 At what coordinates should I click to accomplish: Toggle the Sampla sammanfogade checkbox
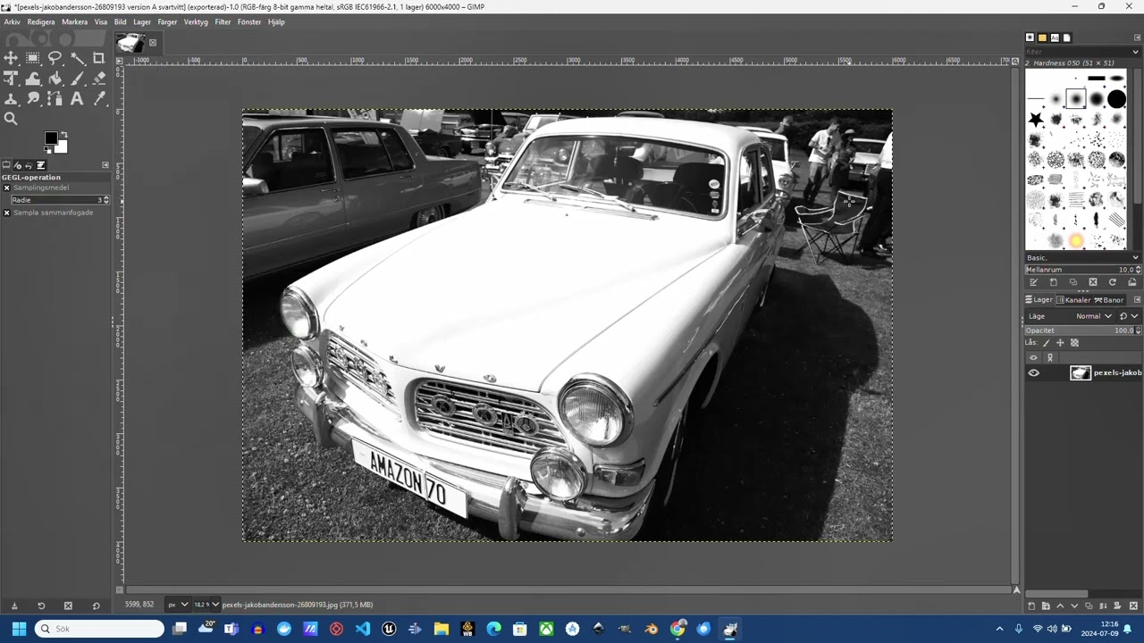coord(6,213)
